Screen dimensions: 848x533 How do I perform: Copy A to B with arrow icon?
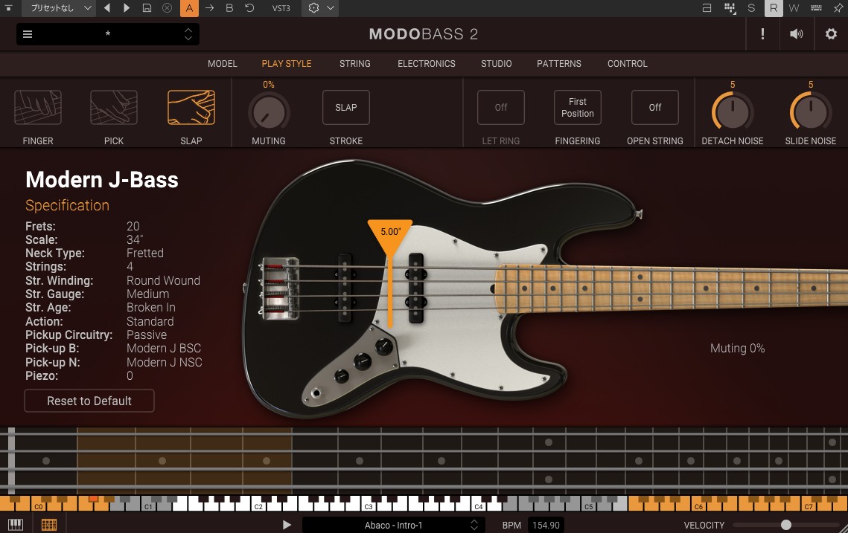[210, 8]
